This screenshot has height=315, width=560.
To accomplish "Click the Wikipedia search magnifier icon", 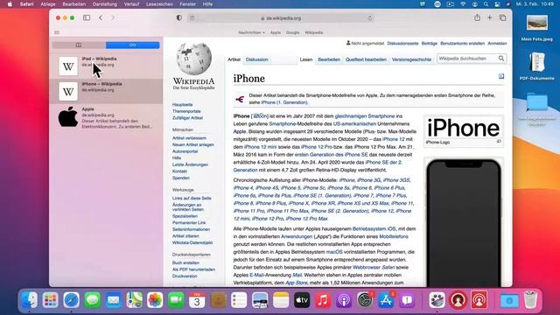I will coord(501,59).
